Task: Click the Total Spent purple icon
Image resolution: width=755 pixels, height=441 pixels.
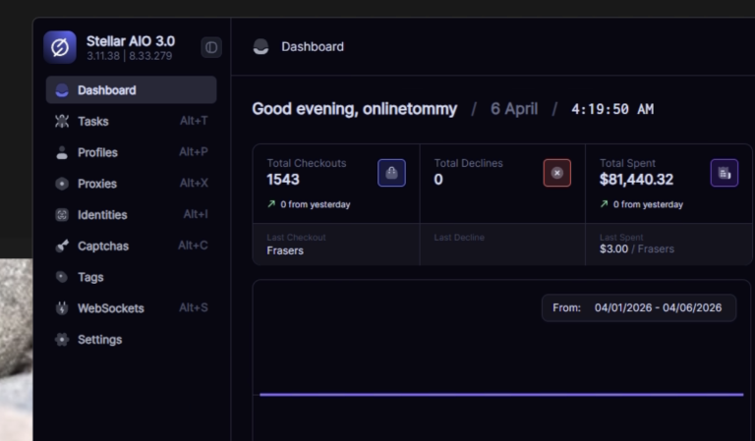Action: 725,173
